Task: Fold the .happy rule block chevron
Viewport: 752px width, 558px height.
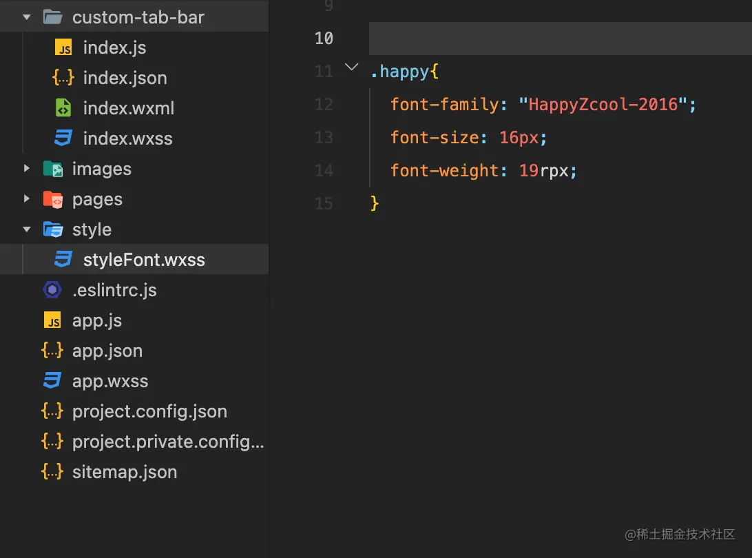Action: [351, 68]
